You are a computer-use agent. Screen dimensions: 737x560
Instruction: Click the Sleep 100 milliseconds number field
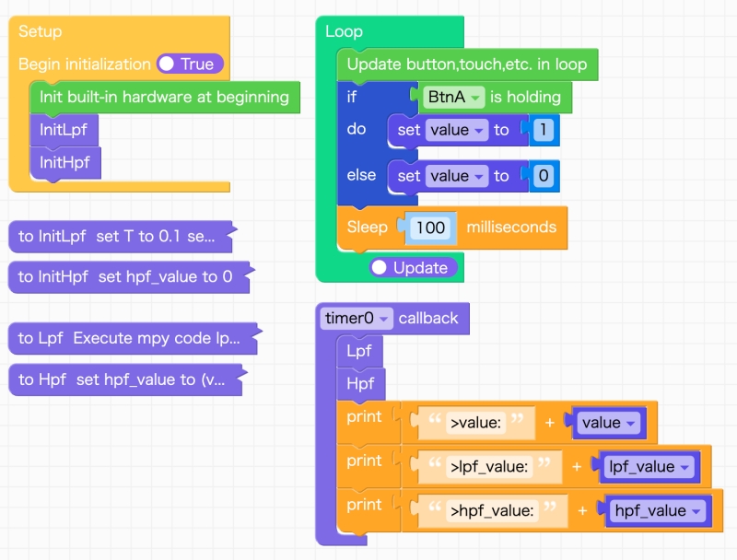(430, 227)
